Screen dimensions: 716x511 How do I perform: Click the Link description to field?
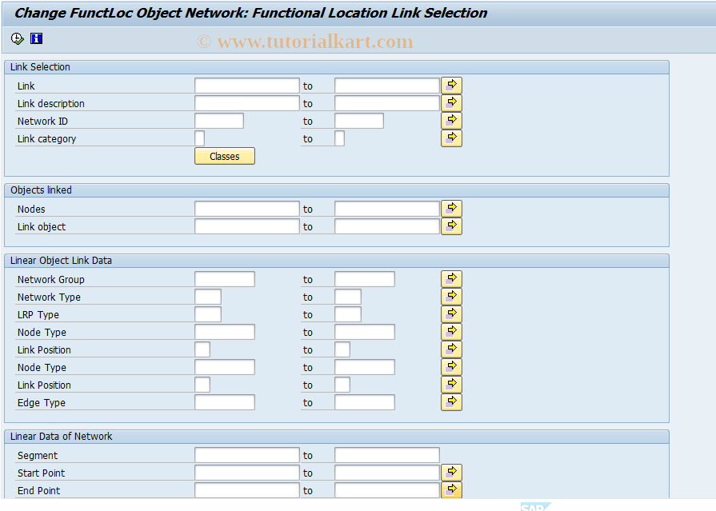[387, 103]
